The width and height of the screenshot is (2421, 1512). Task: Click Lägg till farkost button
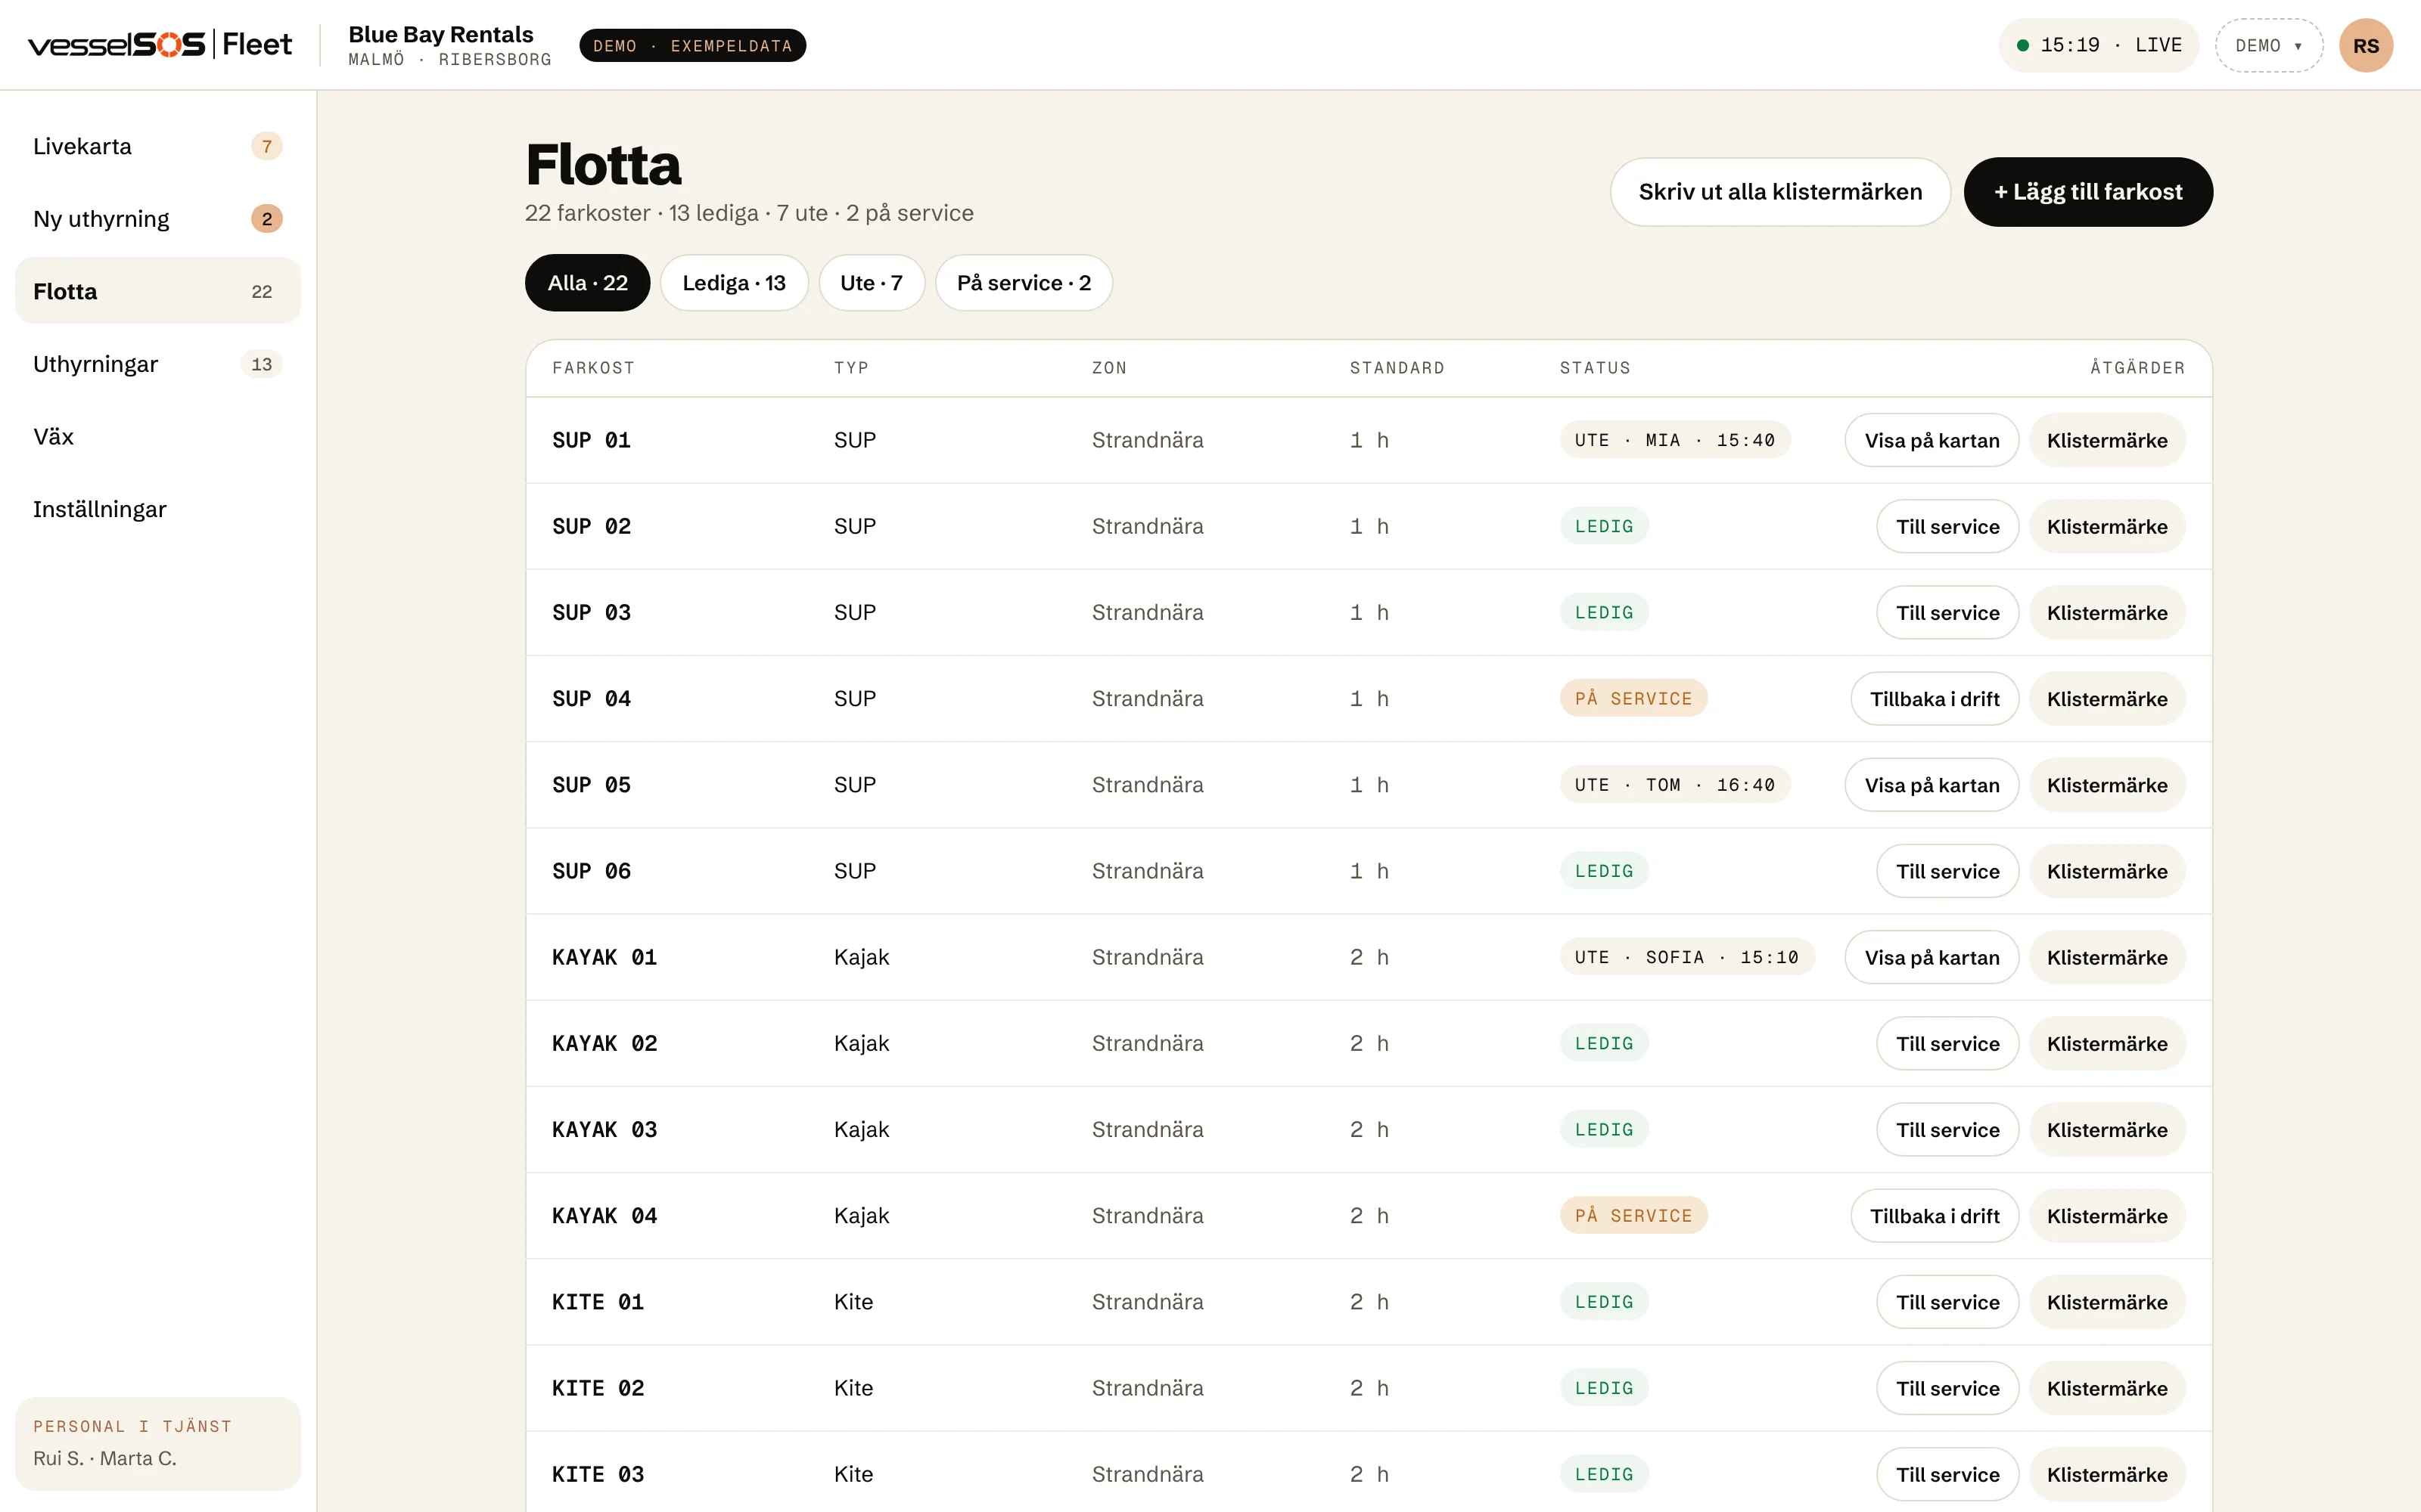click(x=2088, y=192)
